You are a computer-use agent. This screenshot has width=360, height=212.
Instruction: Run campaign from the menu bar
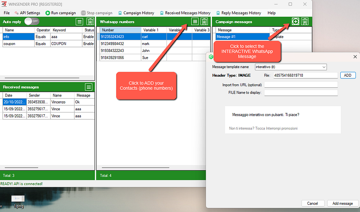(61, 13)
